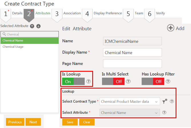
Task: Open help icon beside Select Attribute dropdown
Action: pyautogui.click(x=164, y=113)
